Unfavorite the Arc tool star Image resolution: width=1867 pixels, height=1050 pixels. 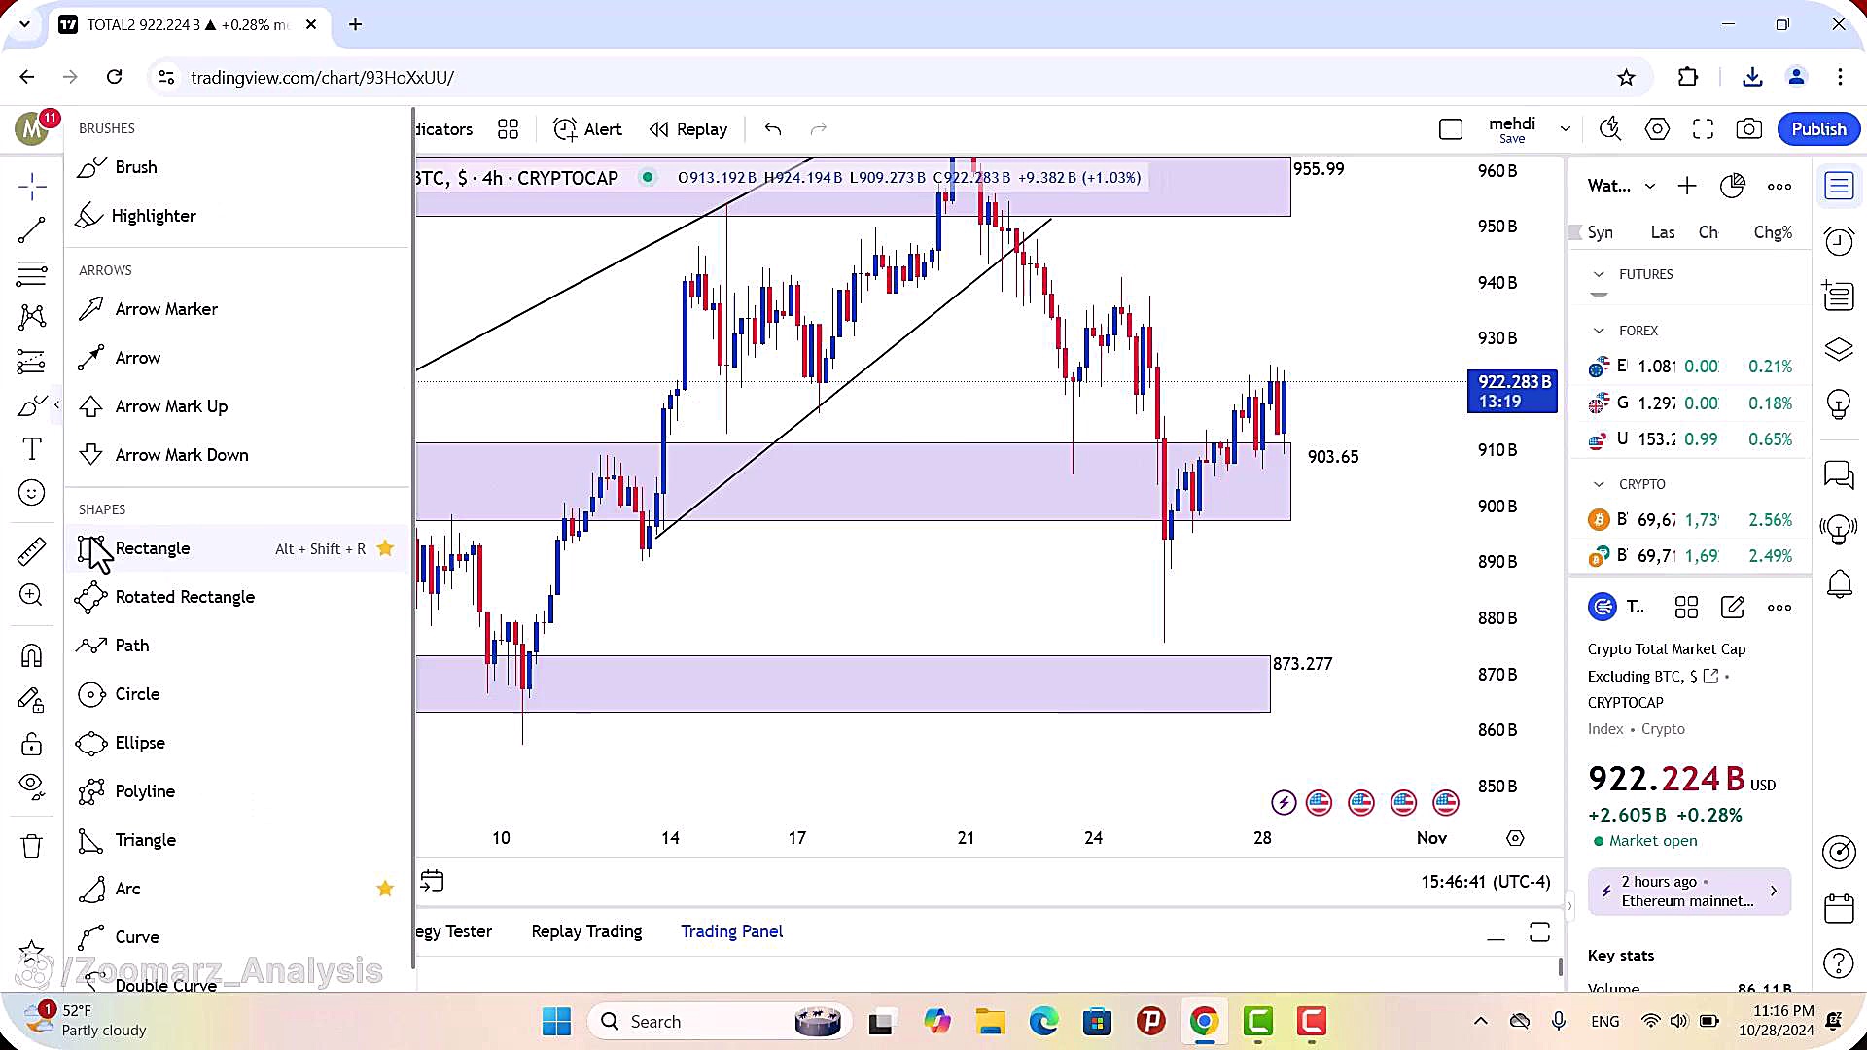(385, 889)
